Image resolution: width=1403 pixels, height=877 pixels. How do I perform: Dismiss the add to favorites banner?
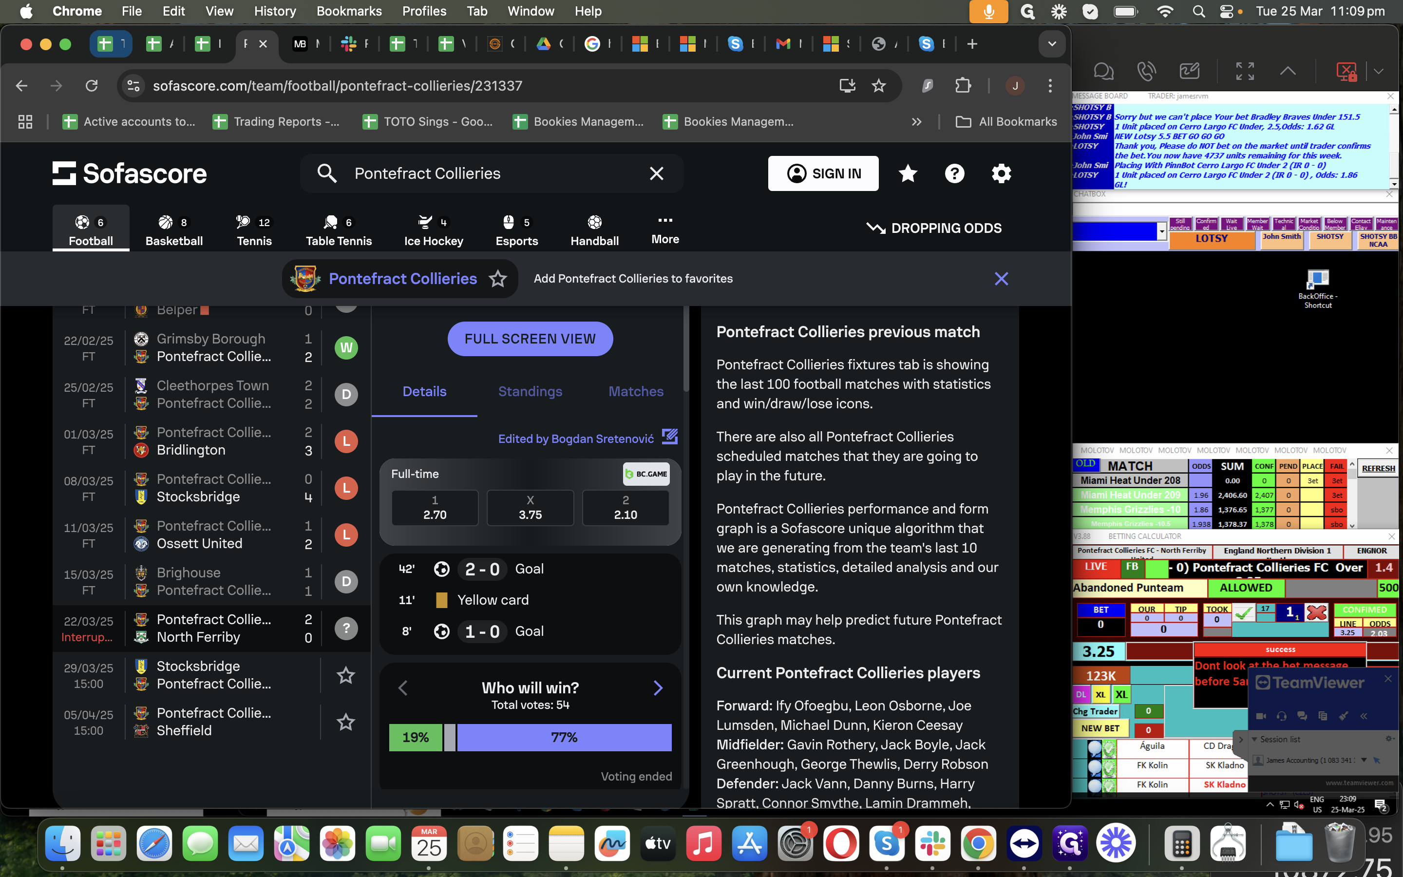[x=1001, y=279]
